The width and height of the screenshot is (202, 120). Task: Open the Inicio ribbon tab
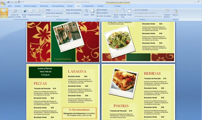tap(10, 6)
